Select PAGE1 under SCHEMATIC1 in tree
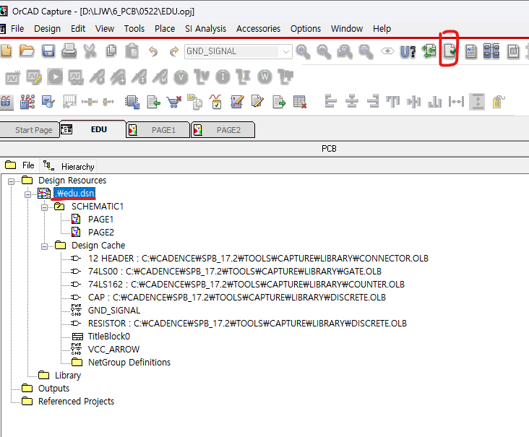529x437 pixels. pyautogui.click(x=100, y=220)
